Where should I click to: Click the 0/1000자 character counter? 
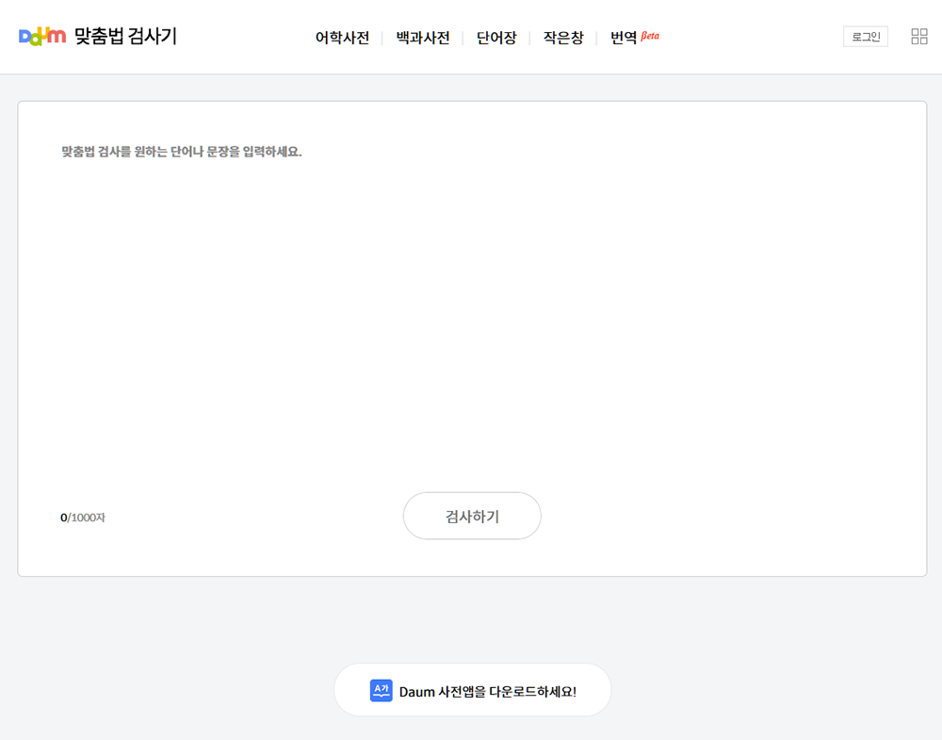[x=82, y=516]
